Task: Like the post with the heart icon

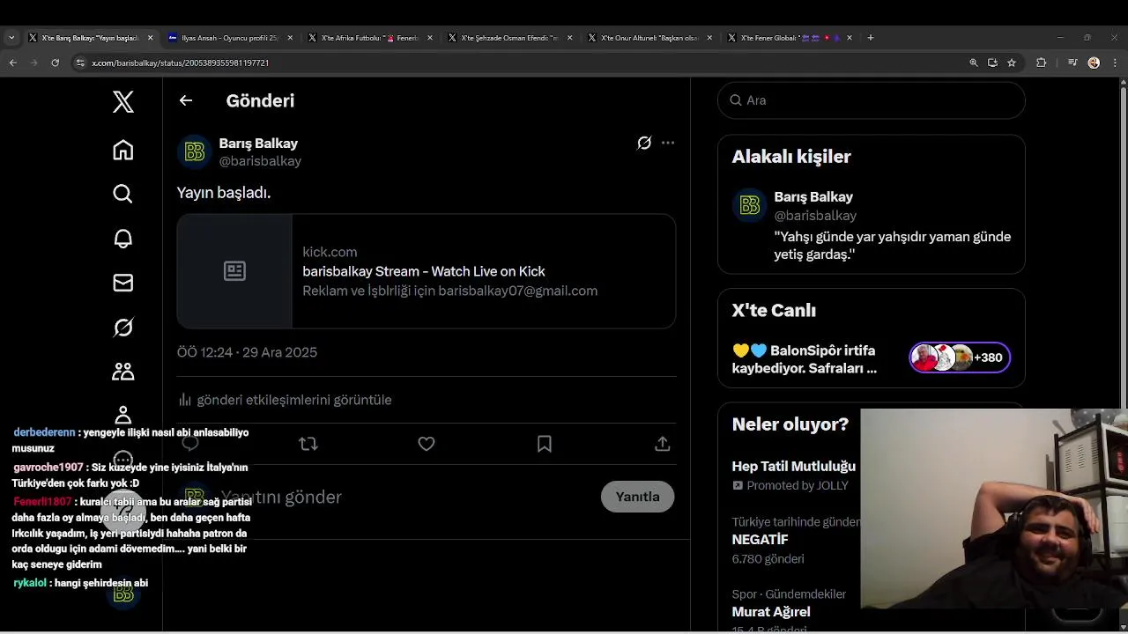Action: tap(427, 444)
